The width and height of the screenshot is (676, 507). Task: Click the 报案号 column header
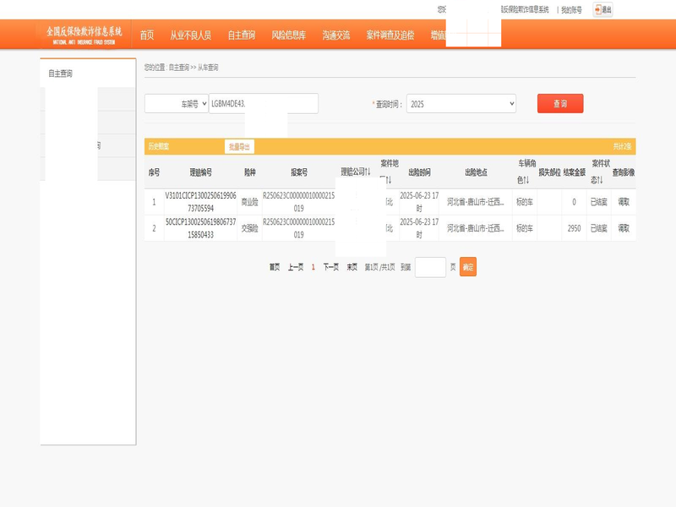(299, 172)
